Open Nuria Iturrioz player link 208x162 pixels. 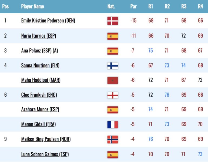pyautogui.click(x=38, y=36)
